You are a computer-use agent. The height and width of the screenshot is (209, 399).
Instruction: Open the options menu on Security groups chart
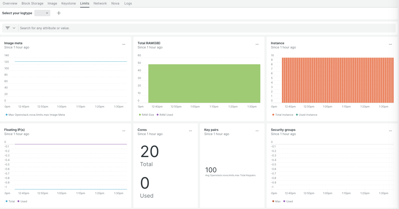pos(390,131)
